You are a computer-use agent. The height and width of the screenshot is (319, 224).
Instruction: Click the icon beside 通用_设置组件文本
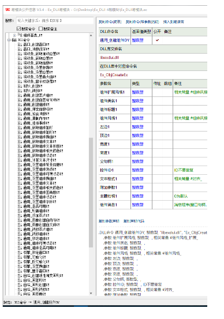20,183
